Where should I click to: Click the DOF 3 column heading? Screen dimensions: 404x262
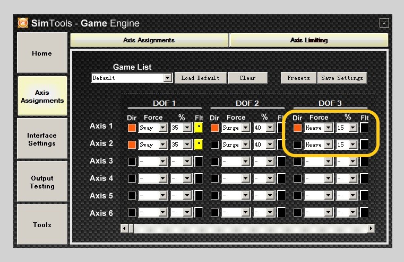(x=330, y=103)
